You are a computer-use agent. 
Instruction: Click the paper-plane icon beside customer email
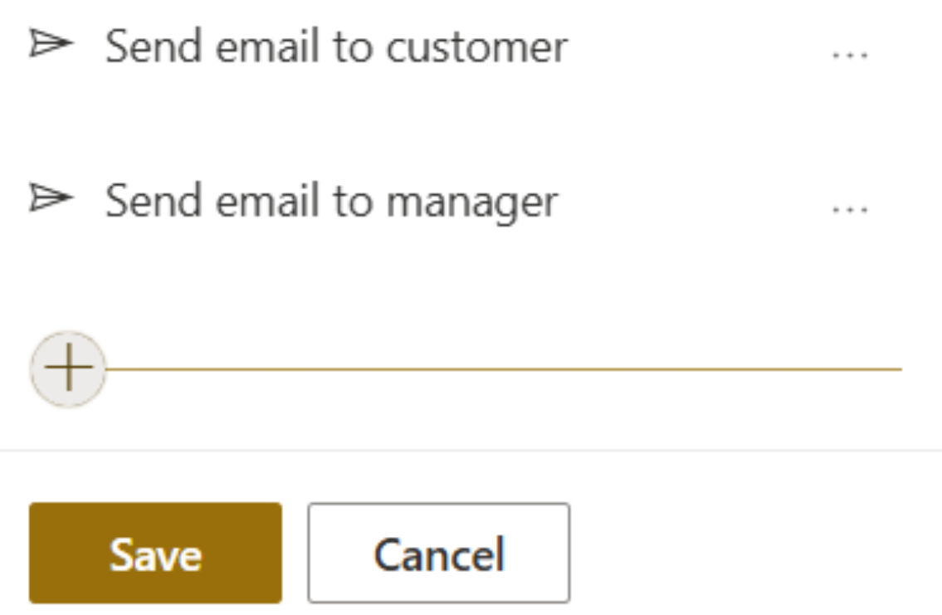(x=51, y=44)
